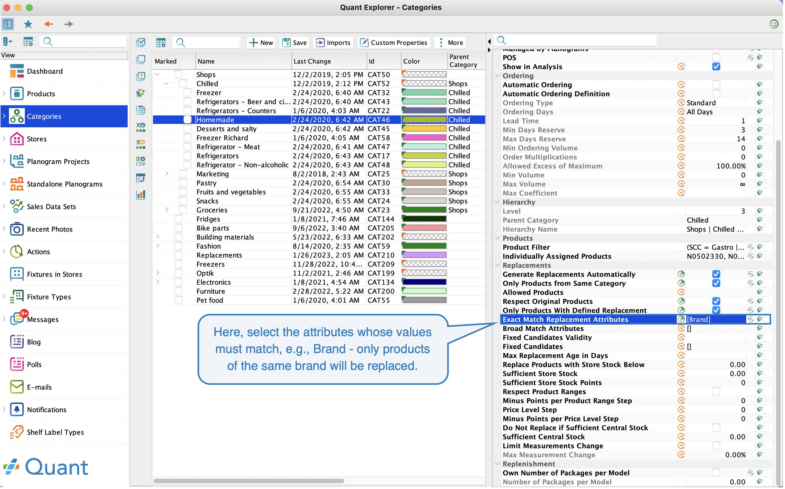Click the Save button

(294, 43)
